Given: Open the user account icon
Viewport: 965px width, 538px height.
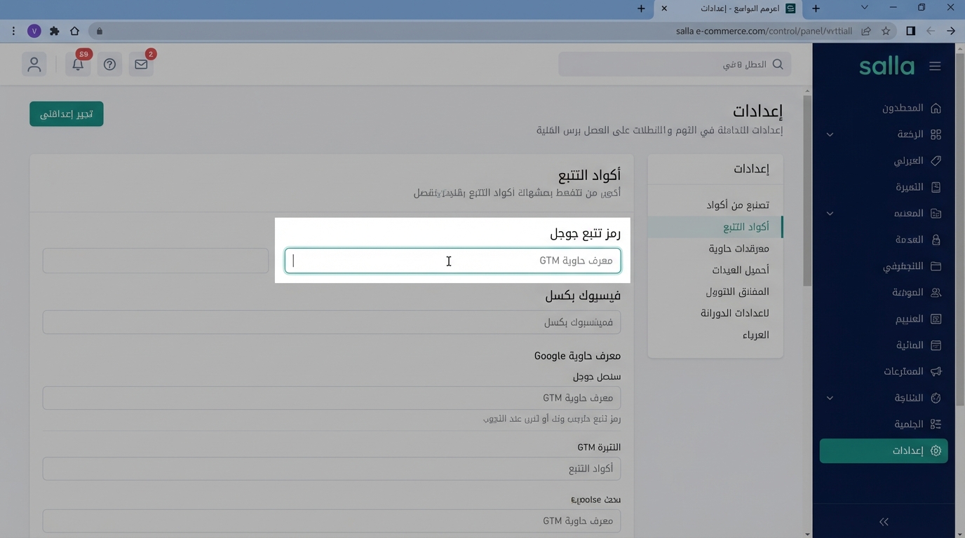Looking at the screenshot, I should 34,64.
